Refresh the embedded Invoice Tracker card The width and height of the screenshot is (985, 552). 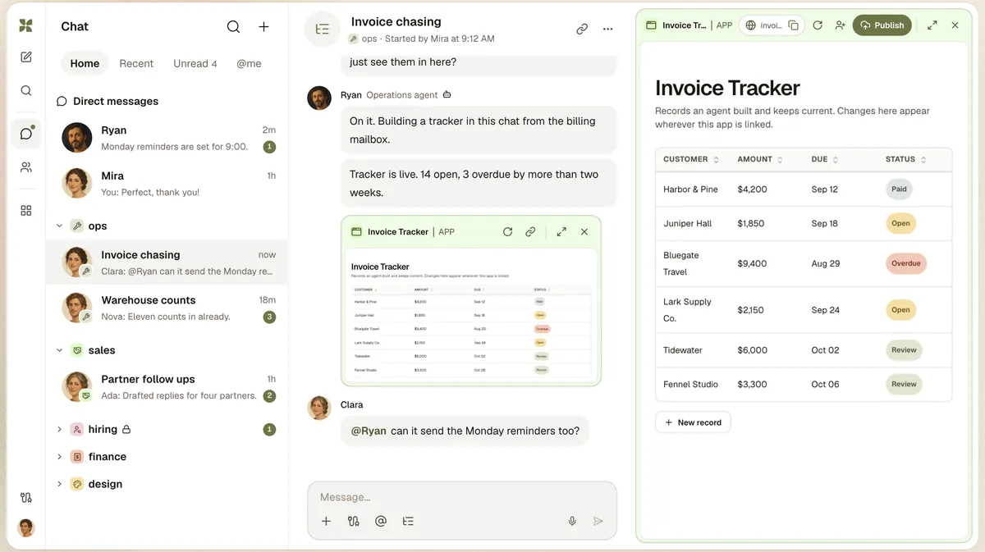click(x=507, y=232)
